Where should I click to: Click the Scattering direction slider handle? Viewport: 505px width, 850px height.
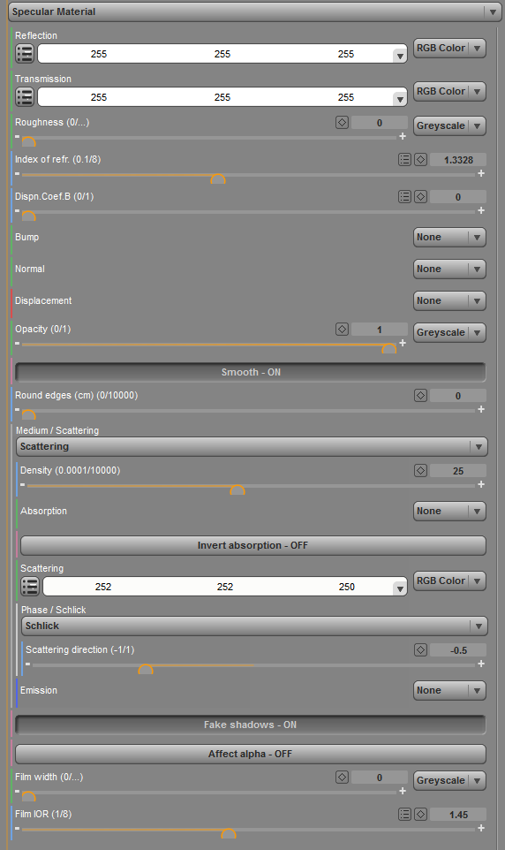pos(146,670)
